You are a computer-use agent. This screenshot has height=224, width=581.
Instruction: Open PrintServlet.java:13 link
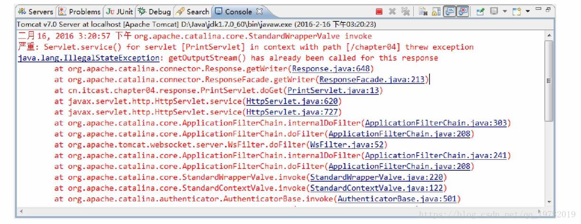click(x=333, y=90)
